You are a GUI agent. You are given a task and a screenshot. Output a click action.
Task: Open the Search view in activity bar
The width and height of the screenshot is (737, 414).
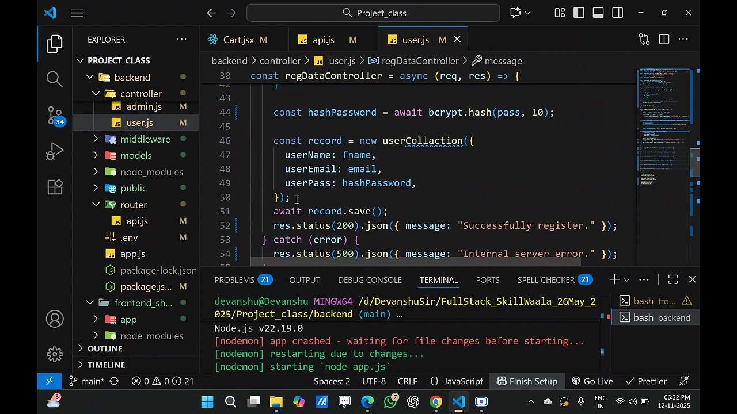pyautogui.click(x=55, y=79)
